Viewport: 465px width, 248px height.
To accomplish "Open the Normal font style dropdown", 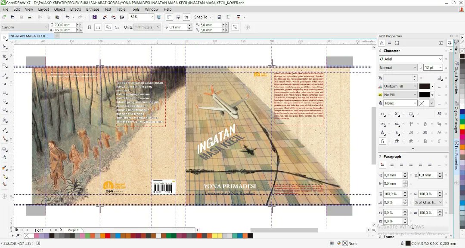I will point(415,68).
